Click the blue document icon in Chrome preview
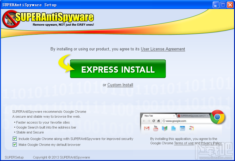235x161 pixels. (173, 128)
